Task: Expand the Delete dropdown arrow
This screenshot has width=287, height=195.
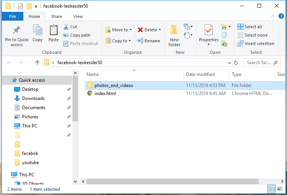Action: click(160, 30)
